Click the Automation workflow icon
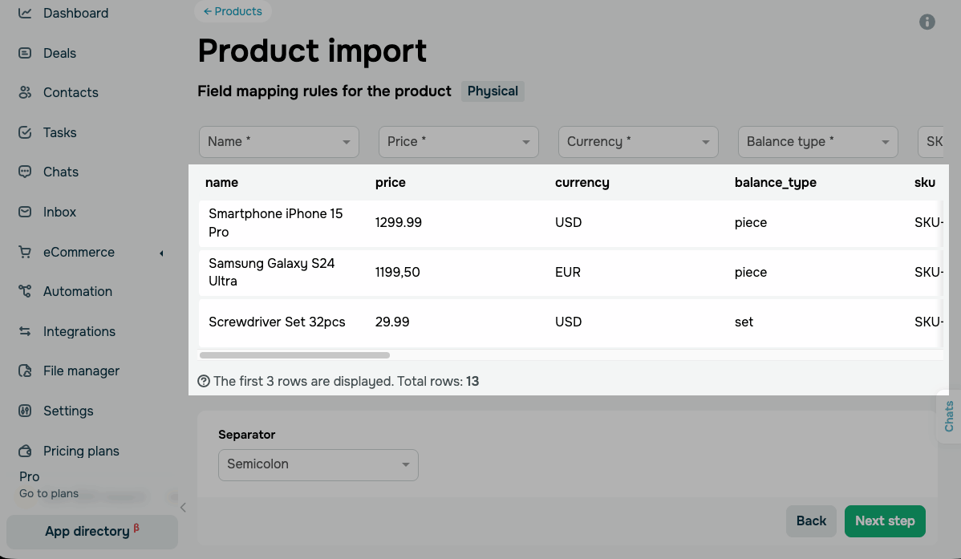961x559 pixels. coord(25,291)
